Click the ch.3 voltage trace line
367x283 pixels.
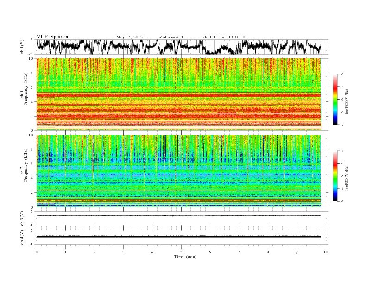(x=179, y=215)
